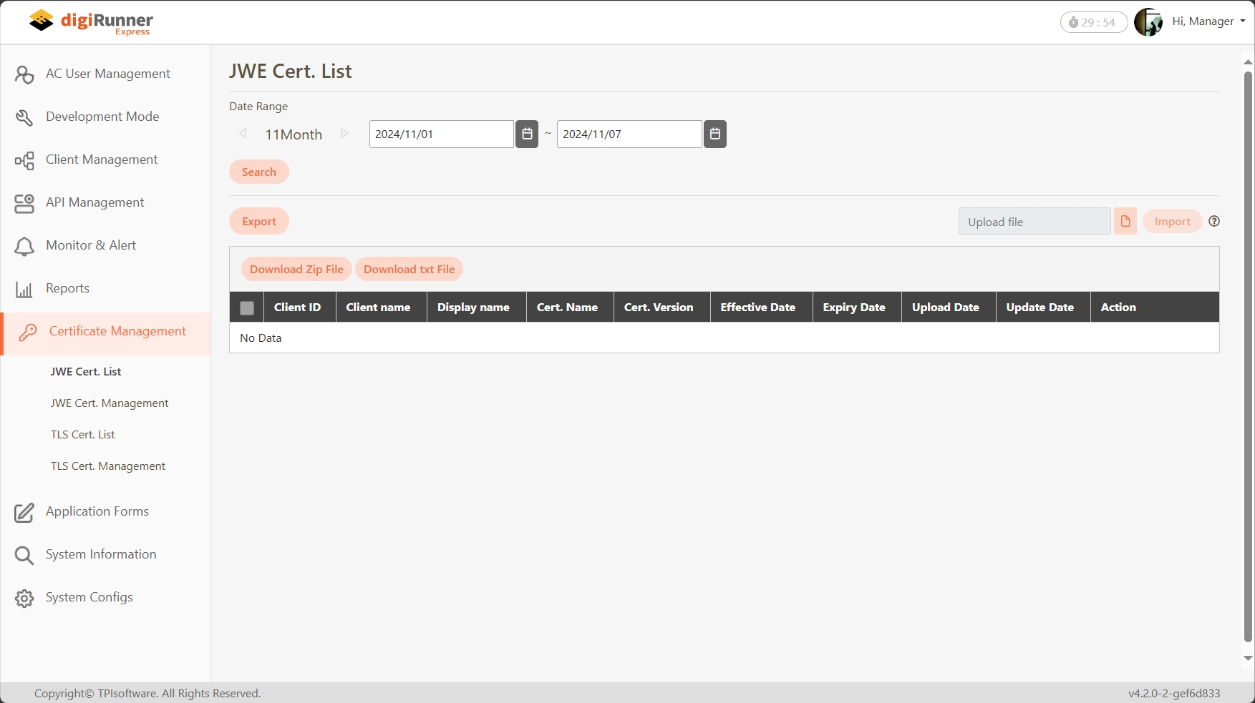The image size is (1255, 703).
Task: Go to next month arrow
Action: (344, 134)
